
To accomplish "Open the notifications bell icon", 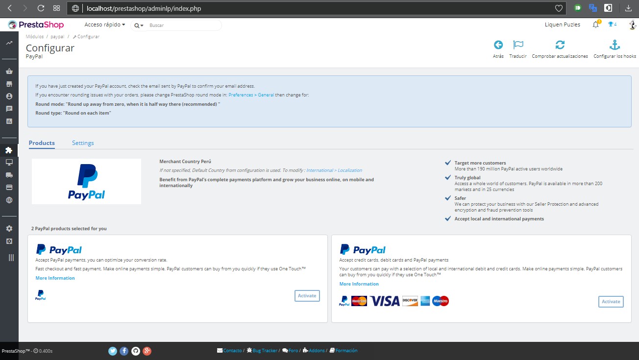I will [x=596, y=24].
